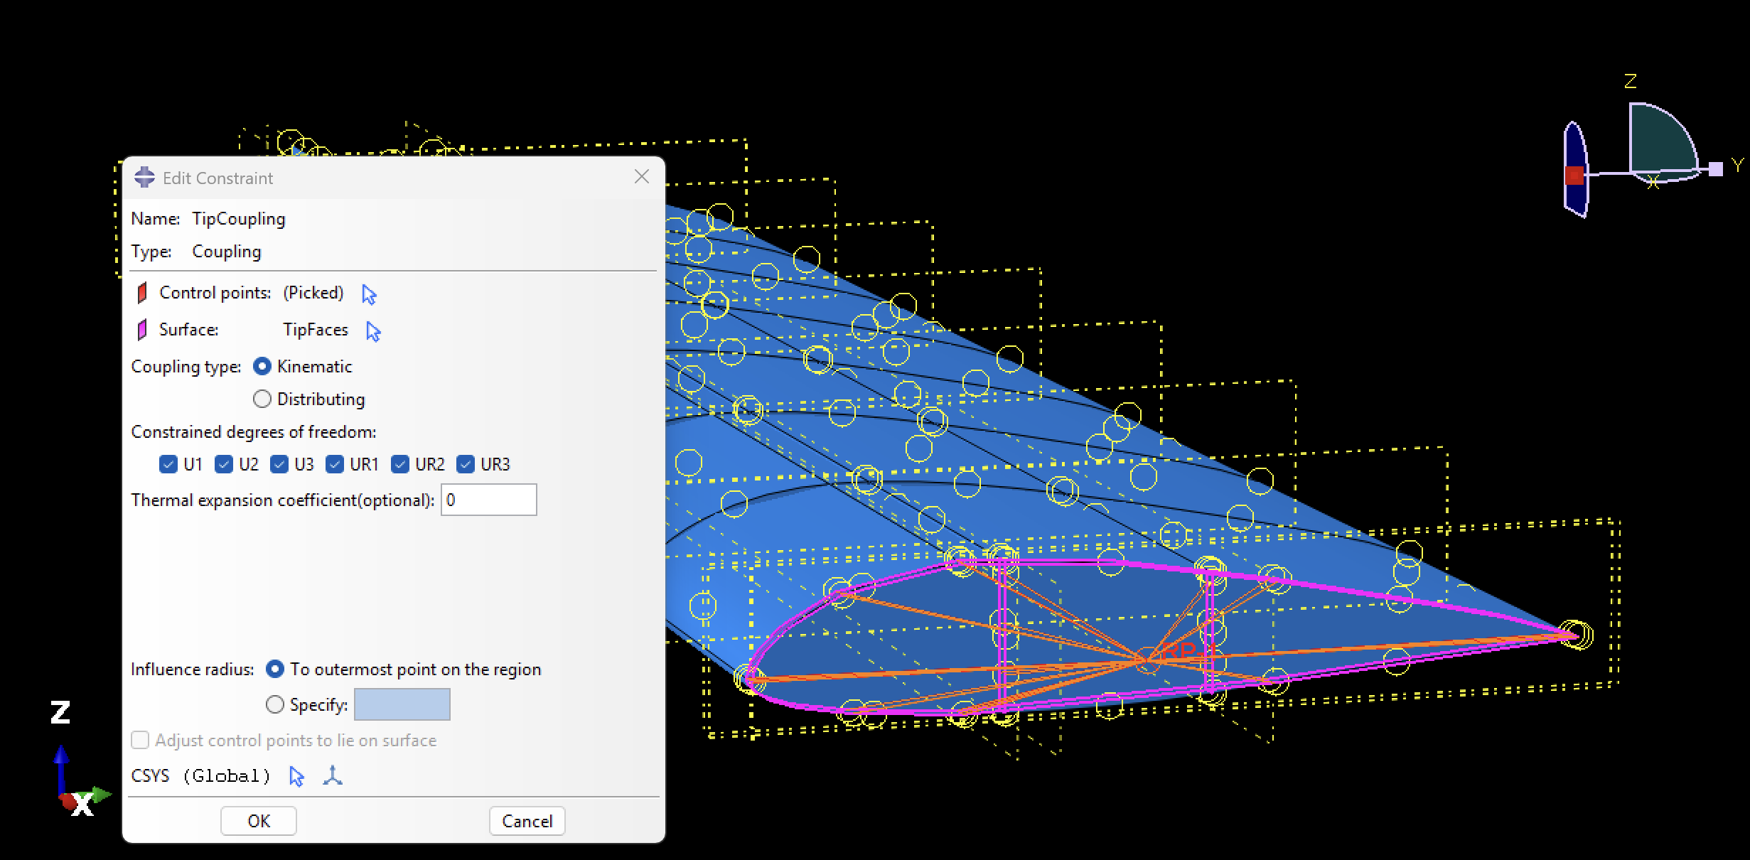
Task: Cancel the Edit Constraint dialog
Action: coord(527,822)
